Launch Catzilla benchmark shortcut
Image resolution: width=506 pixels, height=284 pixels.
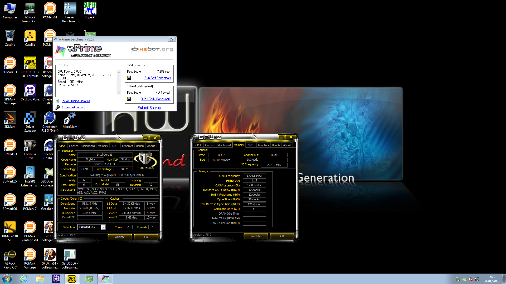[30, 38]
